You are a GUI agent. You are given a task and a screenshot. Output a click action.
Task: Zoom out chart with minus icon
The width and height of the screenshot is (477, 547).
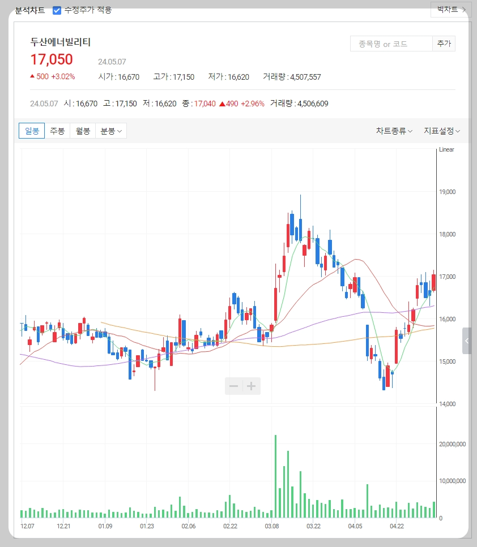click(234, 386)
